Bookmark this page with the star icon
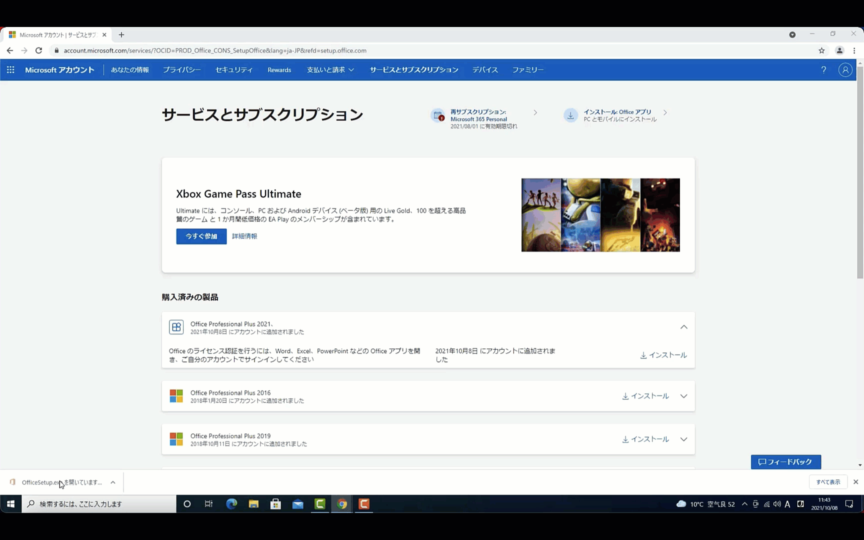864x540 pixels. (821, 50)
